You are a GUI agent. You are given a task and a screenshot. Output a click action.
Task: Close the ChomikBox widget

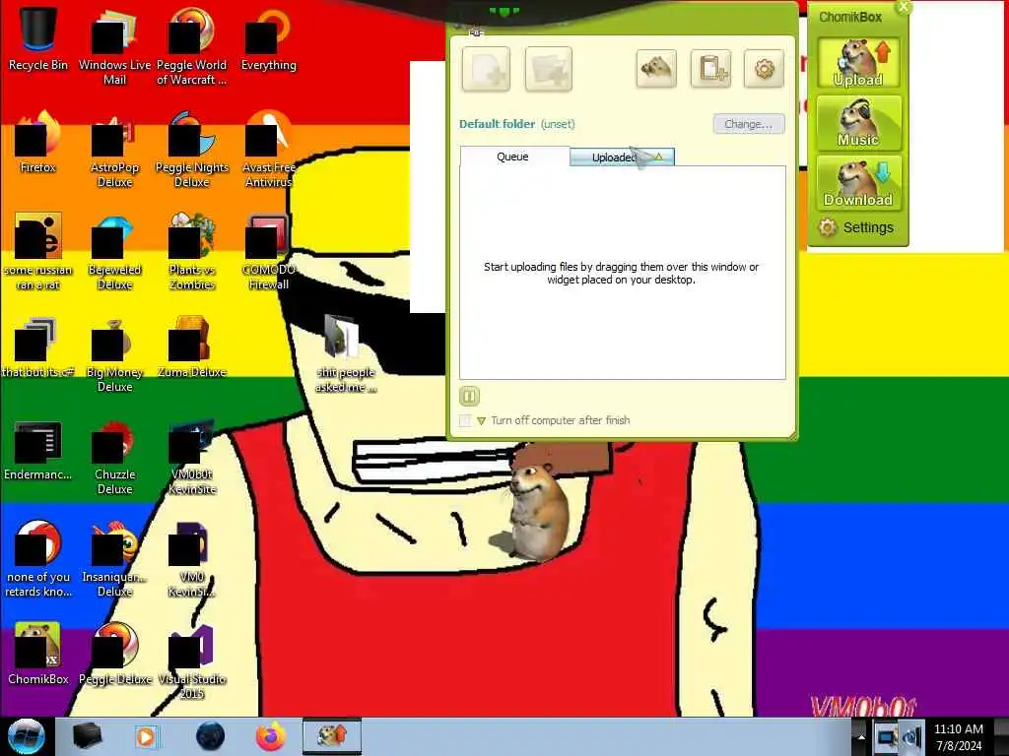coord(905,7)
